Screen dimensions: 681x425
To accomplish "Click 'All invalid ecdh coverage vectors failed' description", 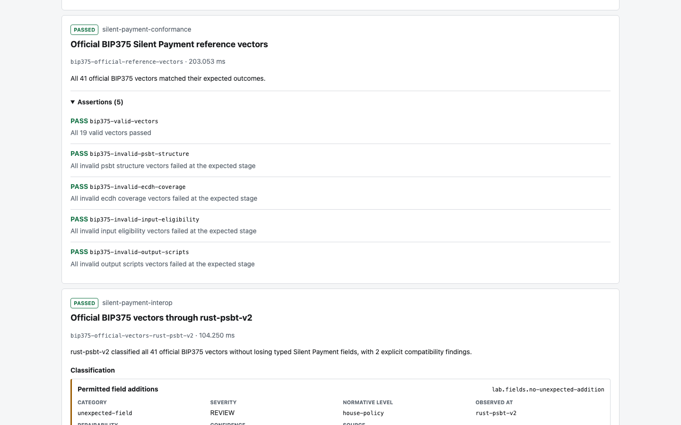I will click(x=164, y=198).
